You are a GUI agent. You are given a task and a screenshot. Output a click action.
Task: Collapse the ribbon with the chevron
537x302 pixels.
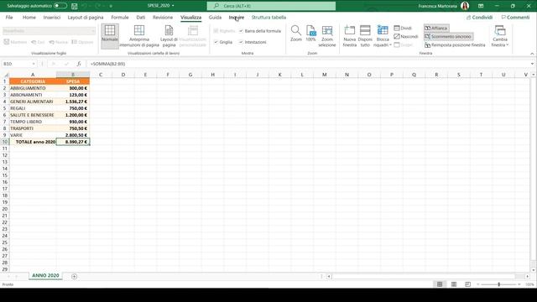tap(532, 54)
